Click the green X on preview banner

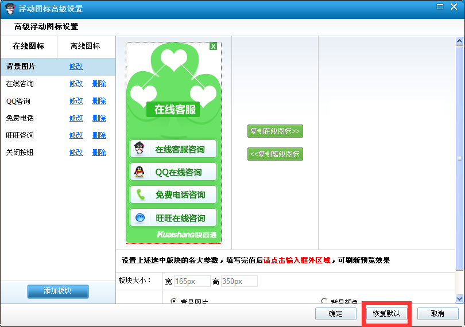tap(213, 46)
